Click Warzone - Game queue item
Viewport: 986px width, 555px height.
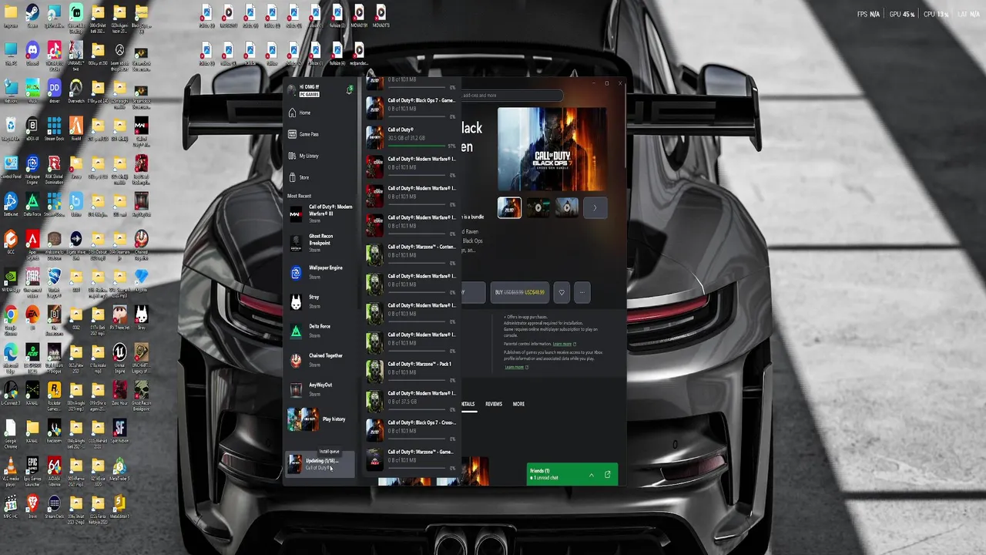tap(411, 458)
